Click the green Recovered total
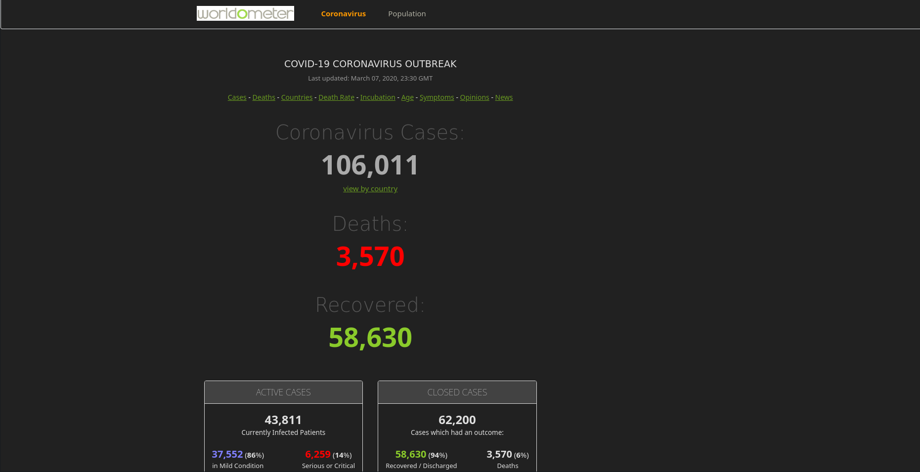This screenshot has height=472, width=920. click(x=370, y=337)
